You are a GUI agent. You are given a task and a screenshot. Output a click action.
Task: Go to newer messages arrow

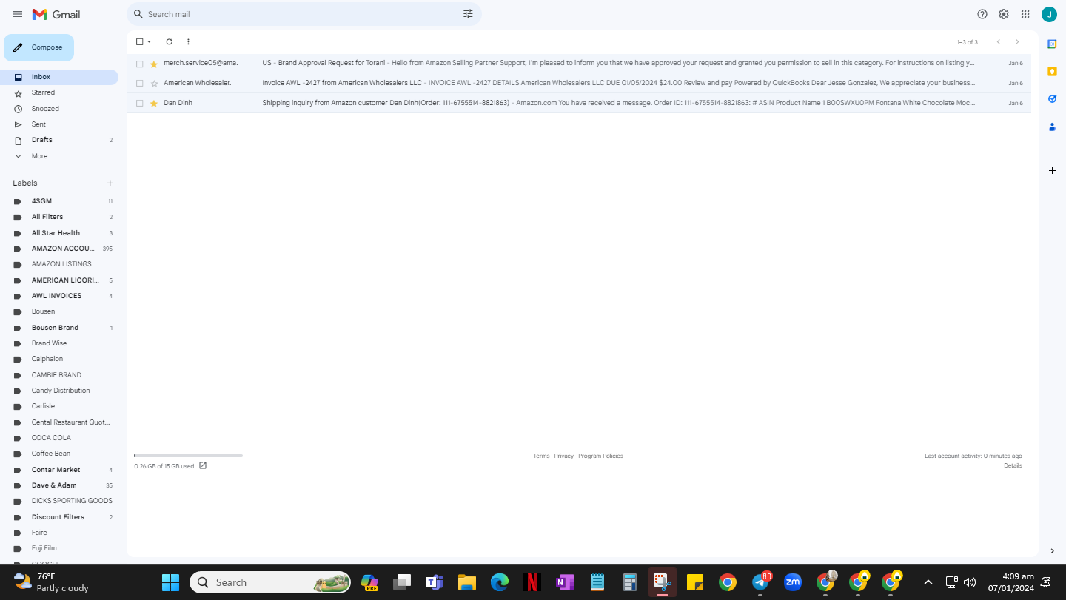(x=998, y=42)
